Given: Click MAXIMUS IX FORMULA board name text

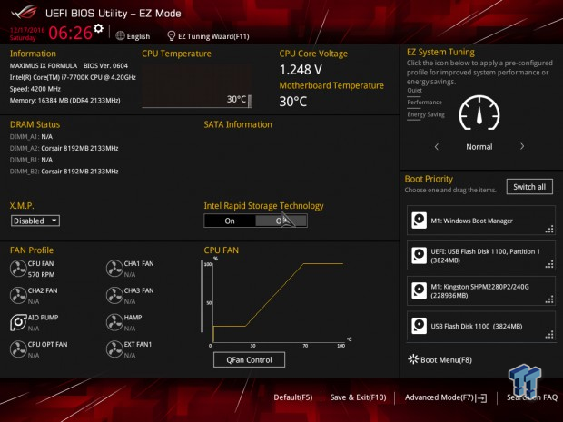Looking at the screenshot, I should pyautogui.click(x=44, y=65).
